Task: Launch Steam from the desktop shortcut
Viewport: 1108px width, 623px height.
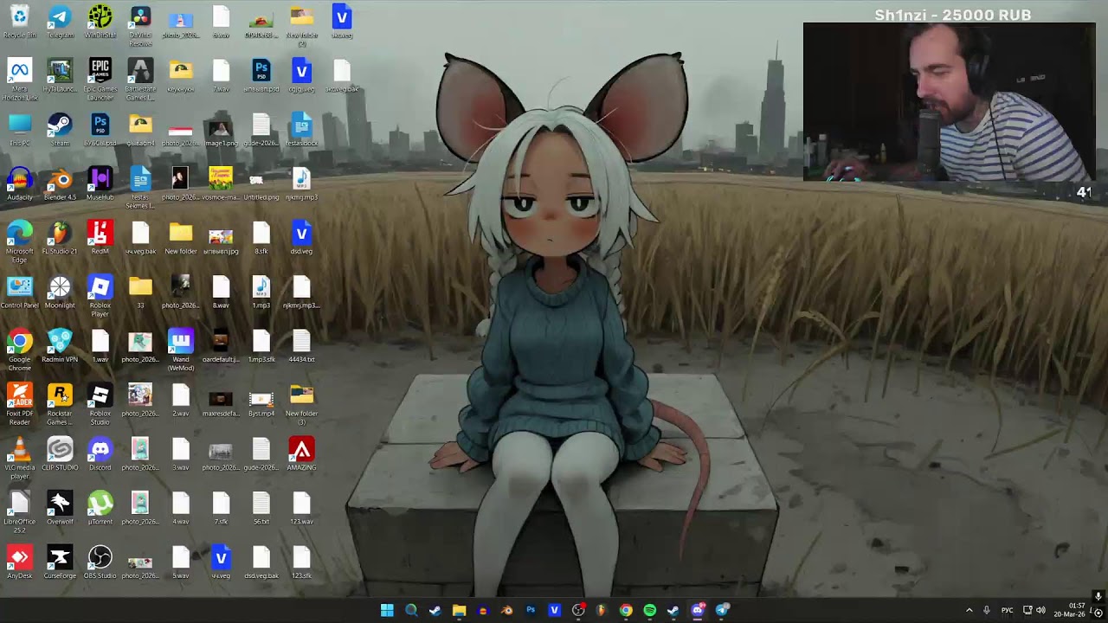Action: [x=60, y=131]
